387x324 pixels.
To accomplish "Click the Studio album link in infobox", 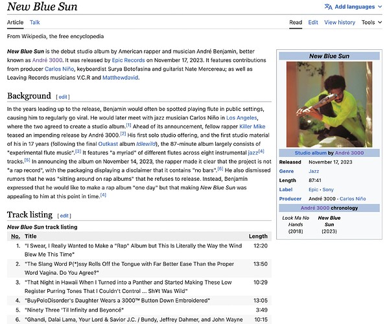I will [311, 153].
